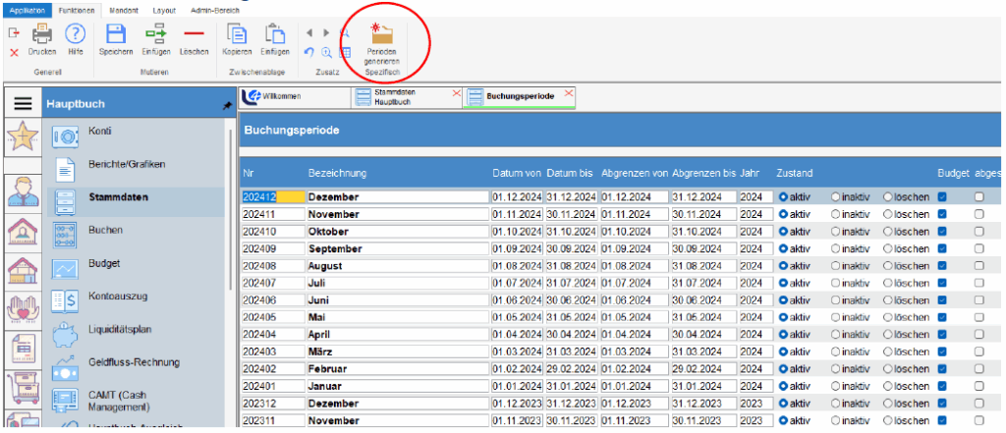Viewport: 1006px width, 433px height.
Task: Click the red Löschen icon
Action: 194,33
